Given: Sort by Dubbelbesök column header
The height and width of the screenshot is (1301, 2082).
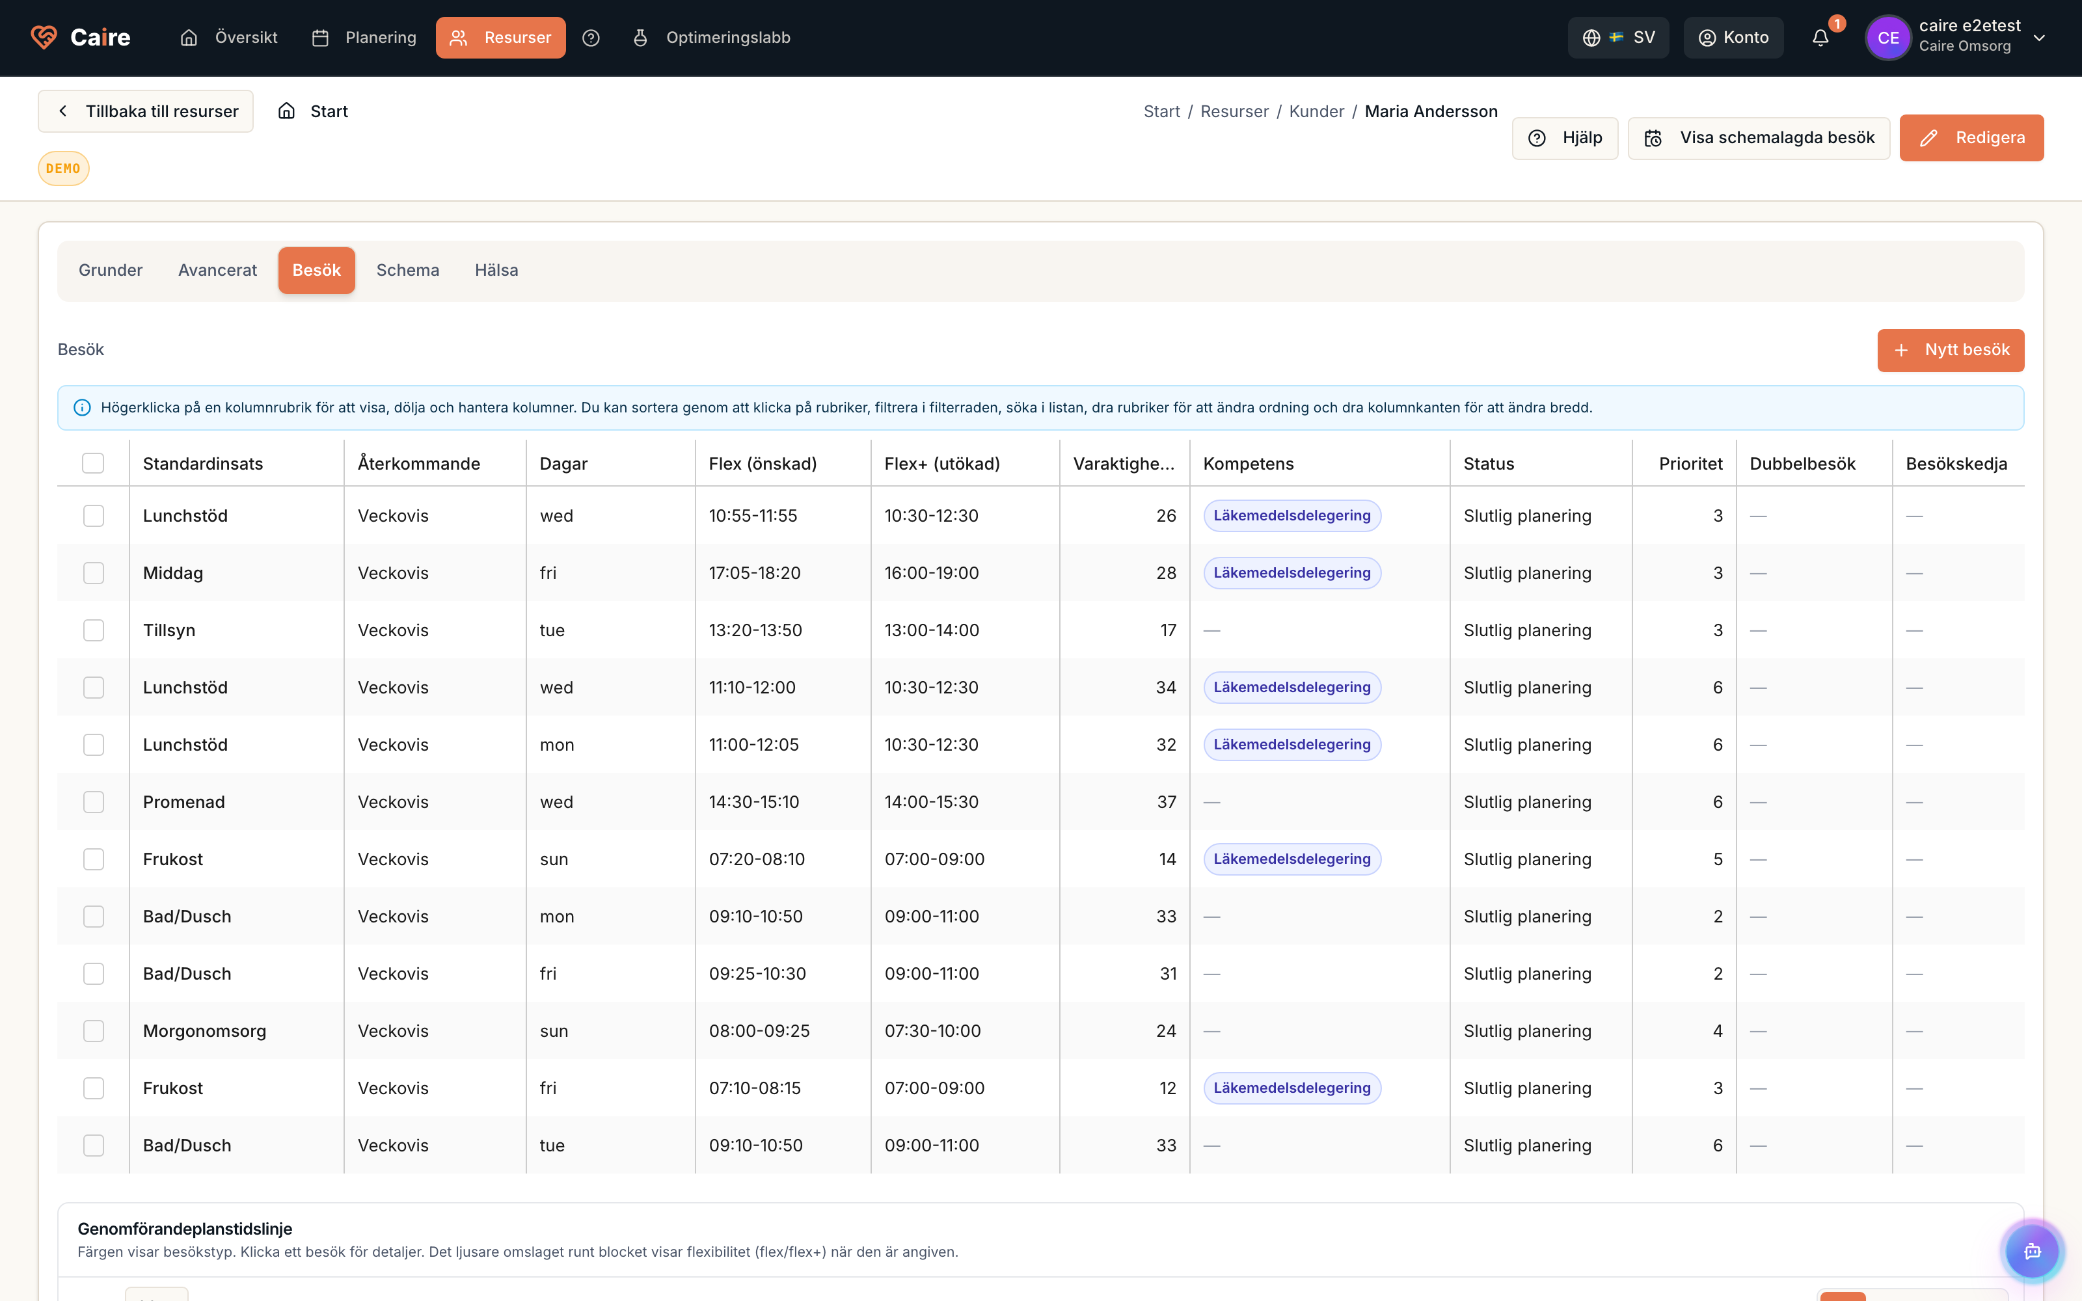Looking at the screenshot, I should (1802, 464).
